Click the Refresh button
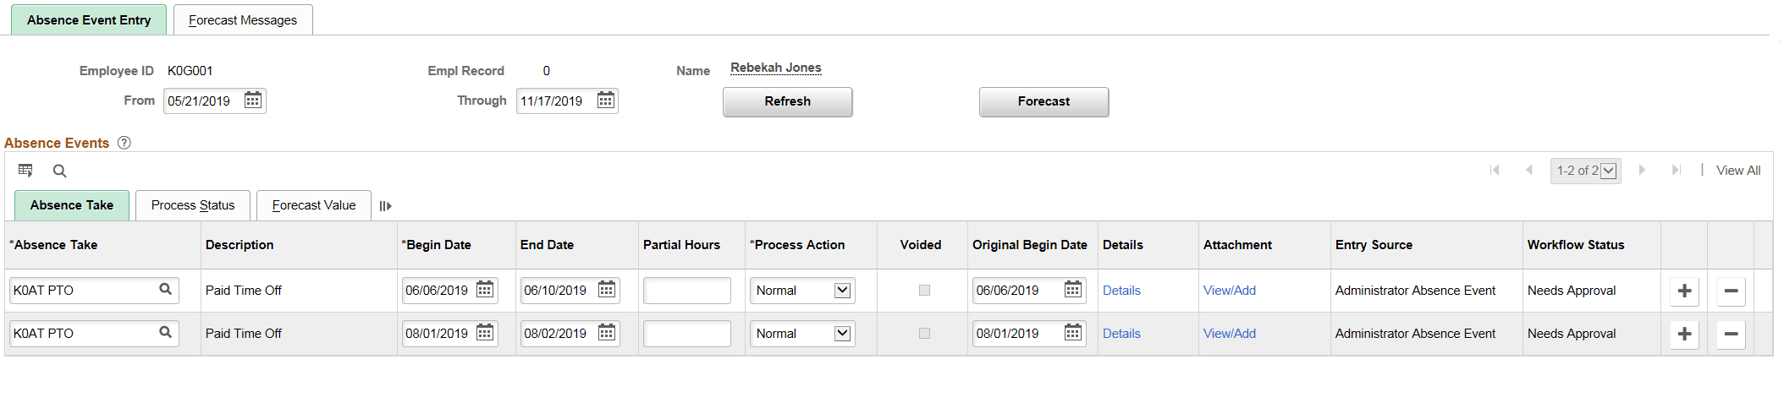 787,101
